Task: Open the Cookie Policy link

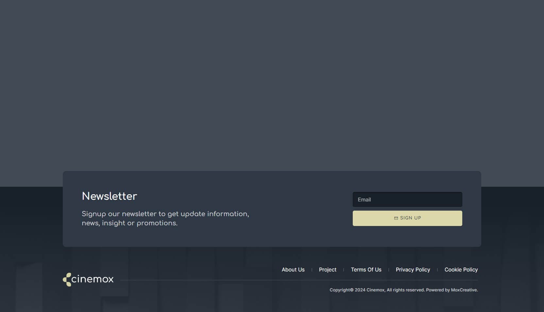Action: pos(461,269)
